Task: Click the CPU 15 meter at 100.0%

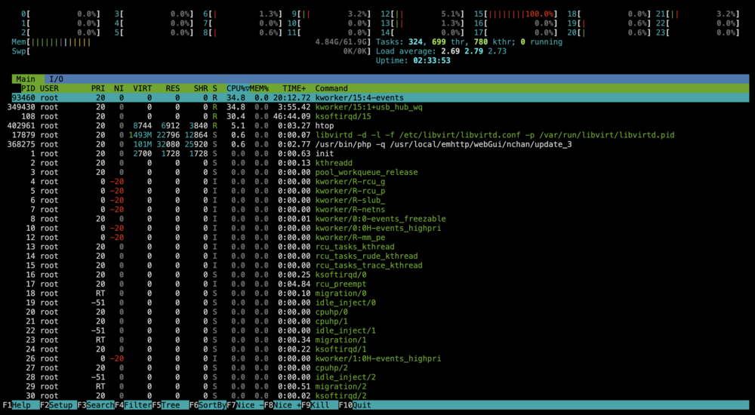Action: pyautogui.click(x=516, y=14)
